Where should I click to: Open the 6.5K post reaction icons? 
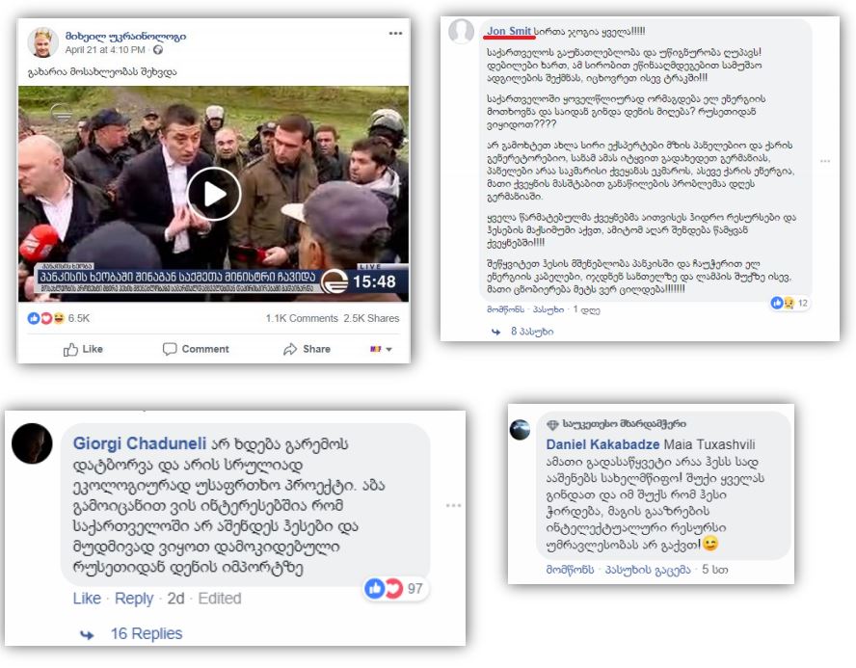[46, 318]
